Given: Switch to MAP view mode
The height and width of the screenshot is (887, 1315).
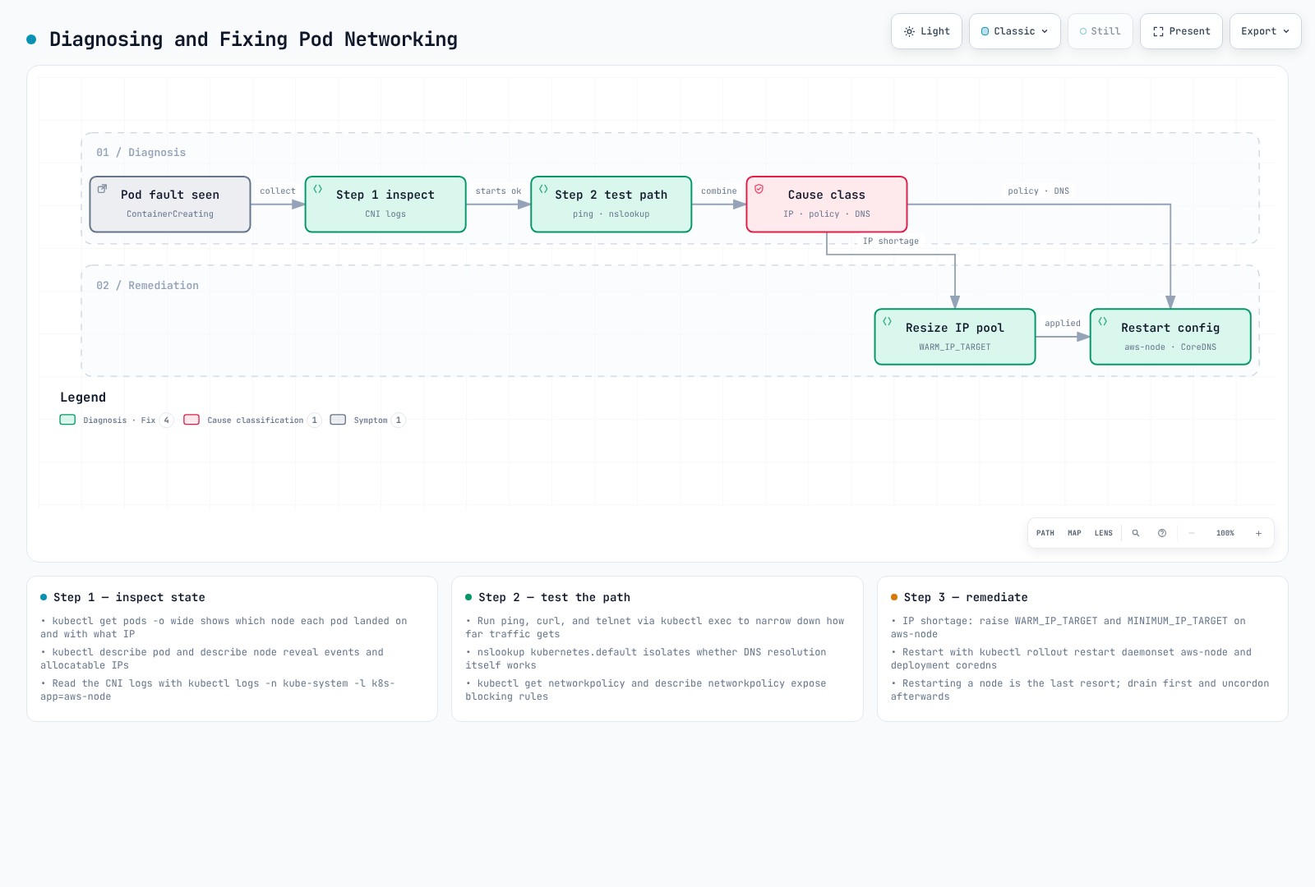Looking at the screenshot, I should 1074,533.
